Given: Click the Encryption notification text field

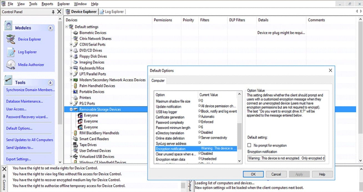Looking at the screenshot, I should tap(286, 158).
